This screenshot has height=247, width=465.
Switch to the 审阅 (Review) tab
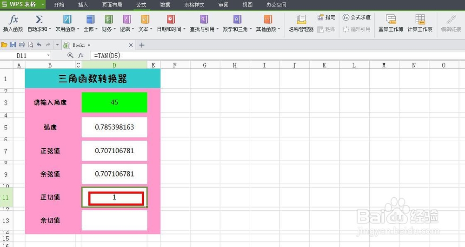[x=223, y=5]
